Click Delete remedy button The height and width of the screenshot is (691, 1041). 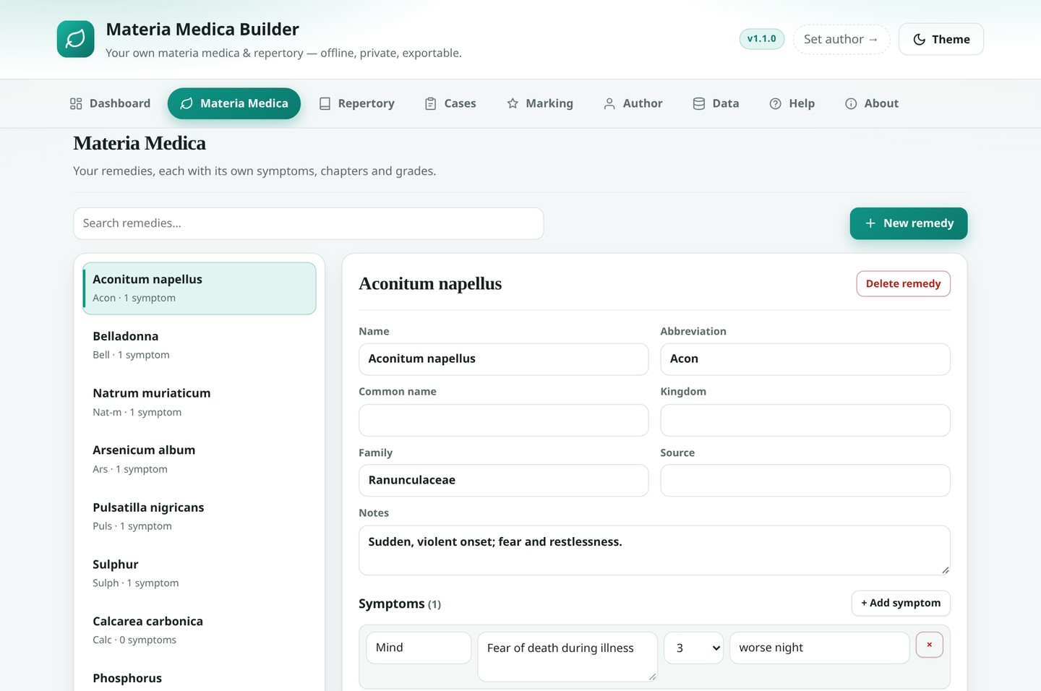tap(904, 283)
